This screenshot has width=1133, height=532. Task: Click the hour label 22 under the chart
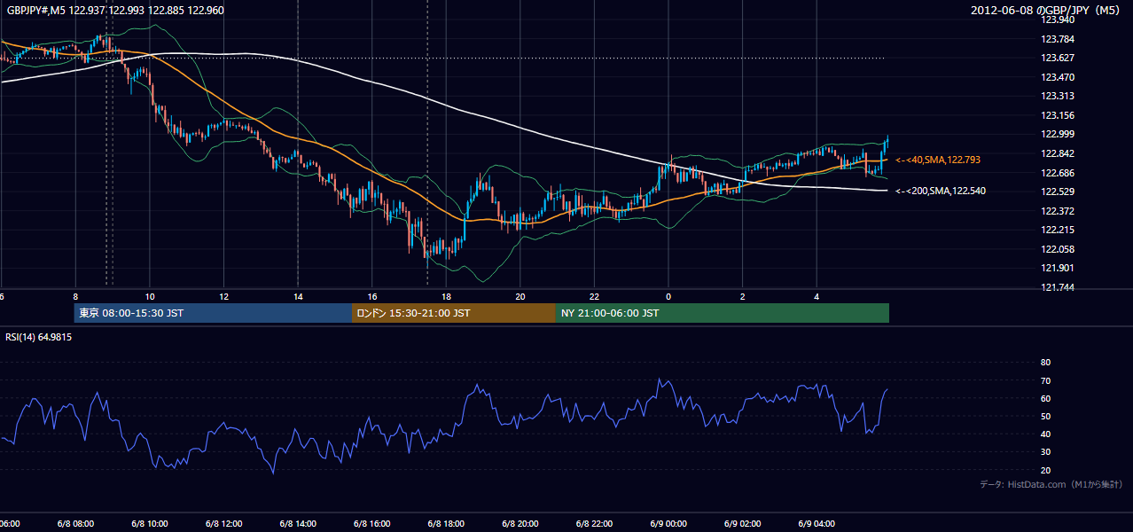[x=595, y=296]
